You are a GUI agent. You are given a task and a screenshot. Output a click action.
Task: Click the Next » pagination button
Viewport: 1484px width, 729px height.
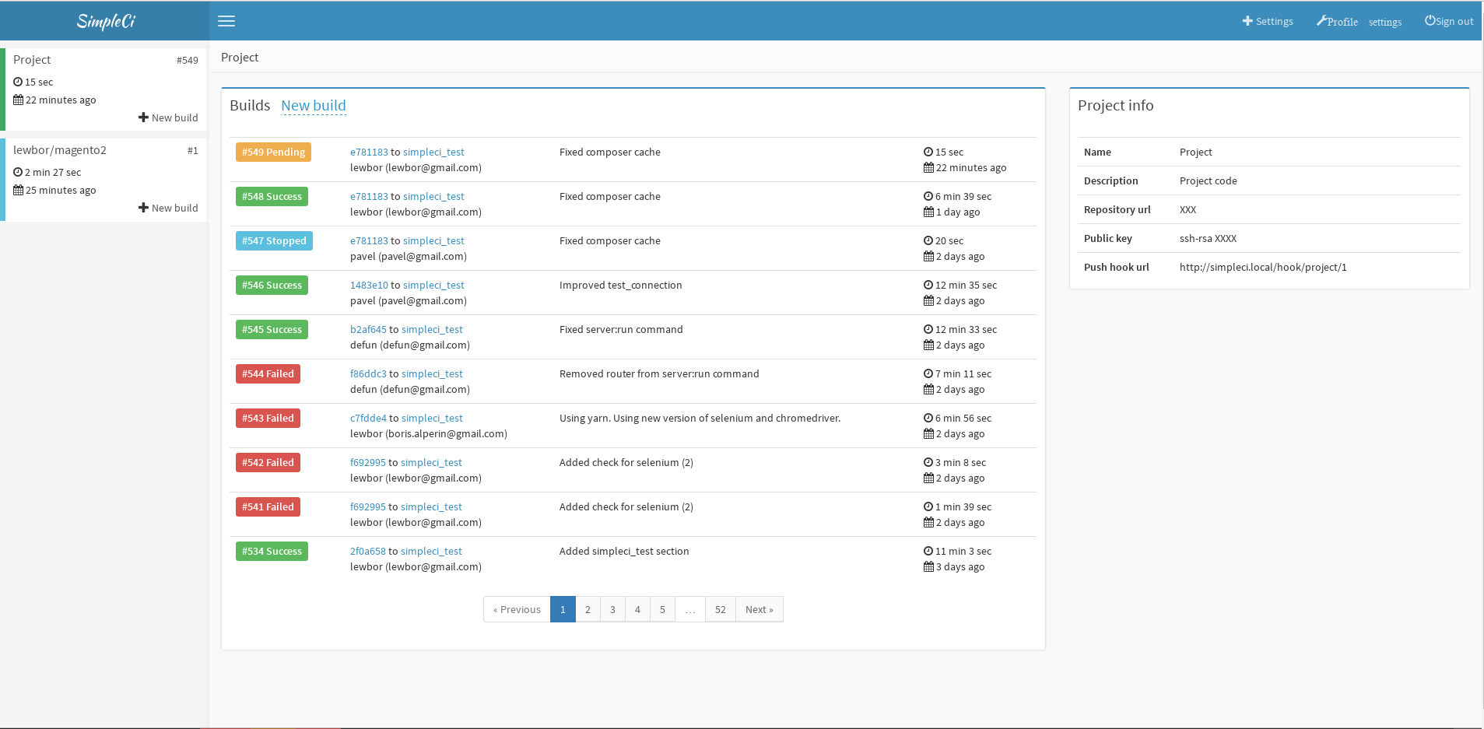pyautogui.click(x=760, y=609)
